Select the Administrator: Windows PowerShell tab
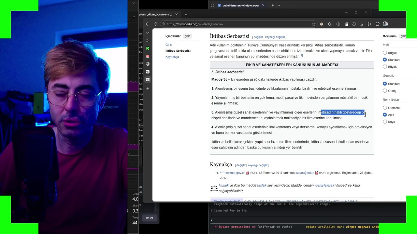The height and width of the screenshot is (234, 417). pos(240,6)
